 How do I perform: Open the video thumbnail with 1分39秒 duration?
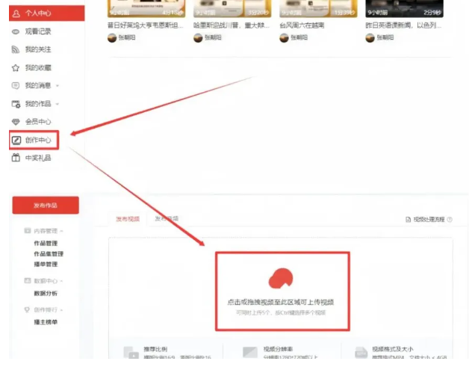coord(319,8)
